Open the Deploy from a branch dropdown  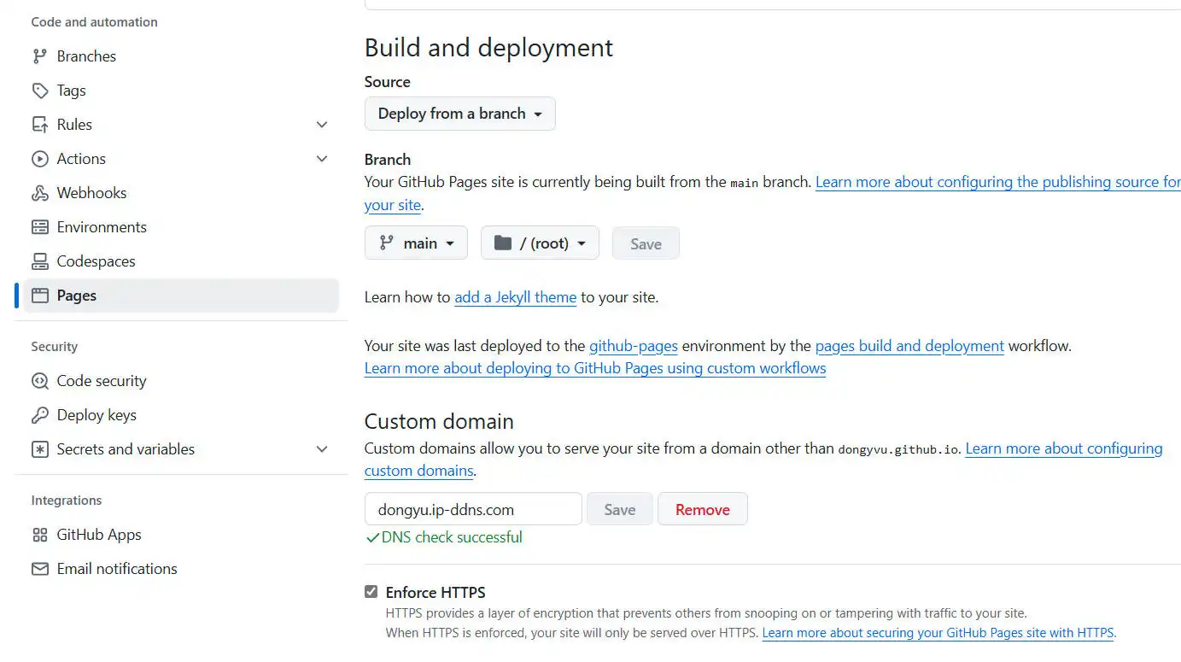pos(459,114)
